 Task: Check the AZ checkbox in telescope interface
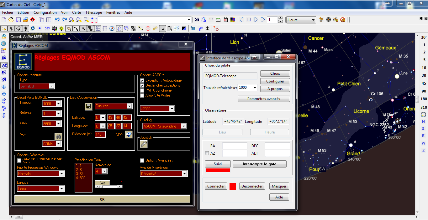207,153
